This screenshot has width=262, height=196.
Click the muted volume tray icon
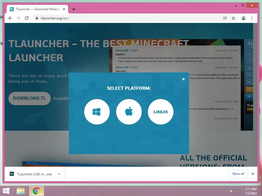(x=231, y=191)
